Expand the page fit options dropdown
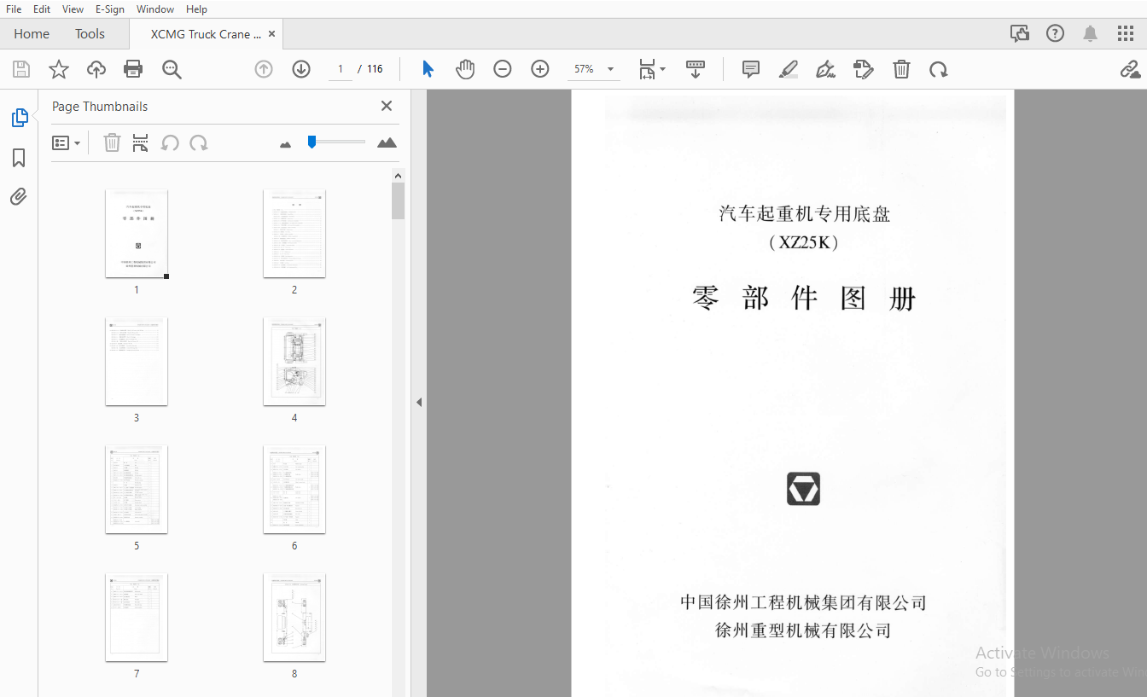1147x697 pixels. pos(652,69)
